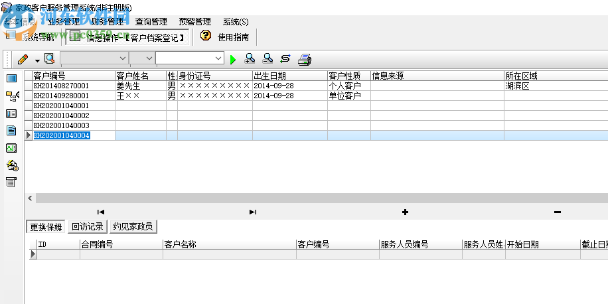
Task: Select the 信息操作【客户档案登记】 tab
Action: (x=128, y=38)
